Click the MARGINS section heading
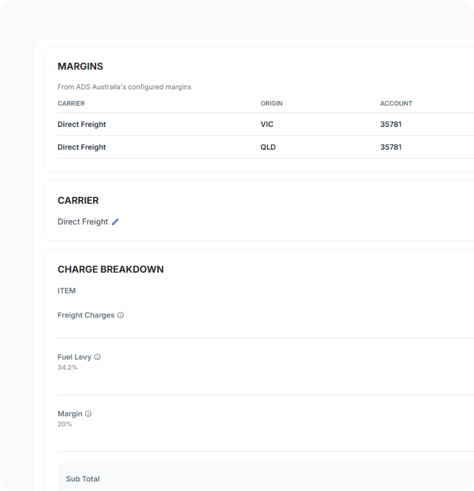The height and width of the screenshot is (491, 474). pyautogui.click(x=81, y=66)
